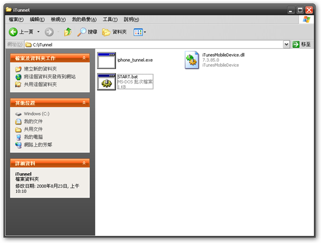321x243 pixels.
Task: Open the Windows (C:) drive link
Action: tap(37, 113)
